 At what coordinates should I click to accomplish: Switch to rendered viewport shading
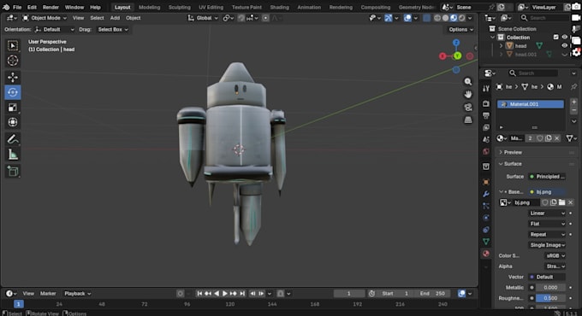[461, 18]
